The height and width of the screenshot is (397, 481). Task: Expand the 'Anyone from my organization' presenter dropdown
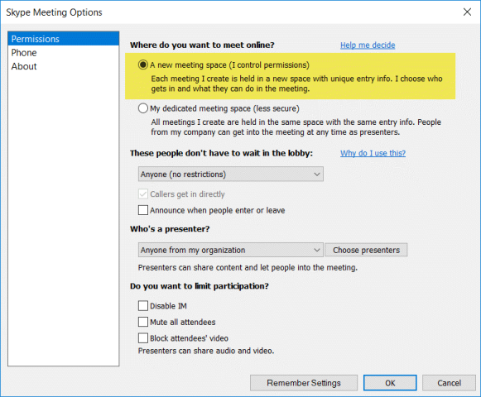click(x=231, y=250)
